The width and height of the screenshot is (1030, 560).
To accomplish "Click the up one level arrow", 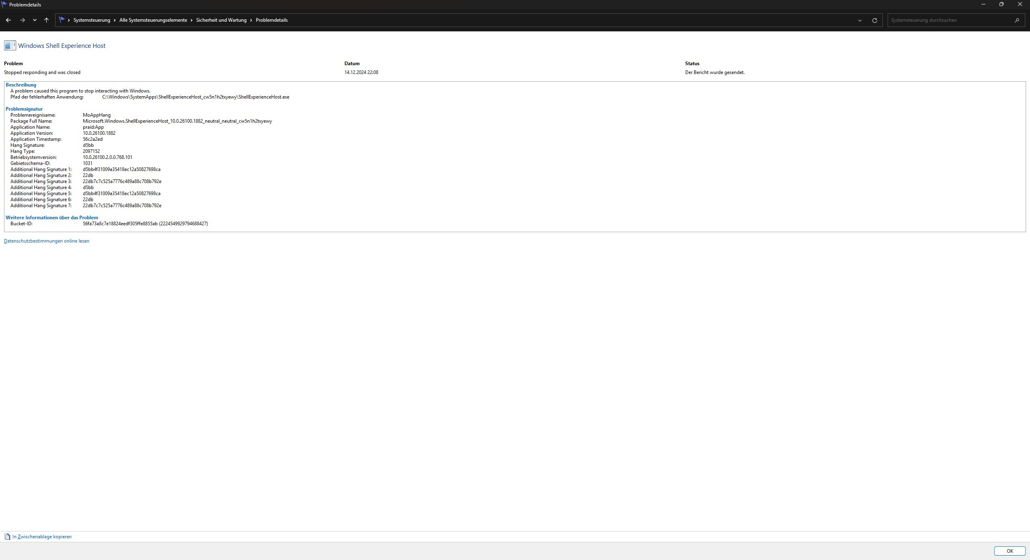I will 46,20.
